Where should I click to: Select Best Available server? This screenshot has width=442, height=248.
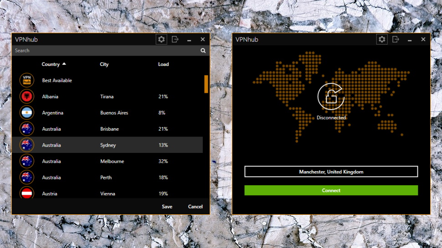tap(57, 81)
